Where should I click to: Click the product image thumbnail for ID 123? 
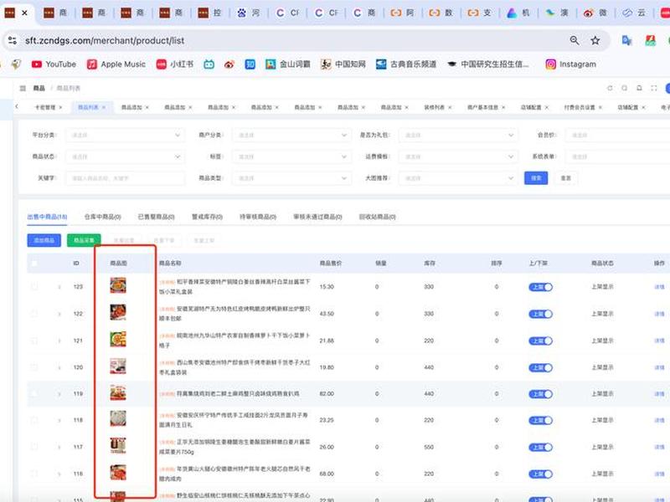point(118,285)
